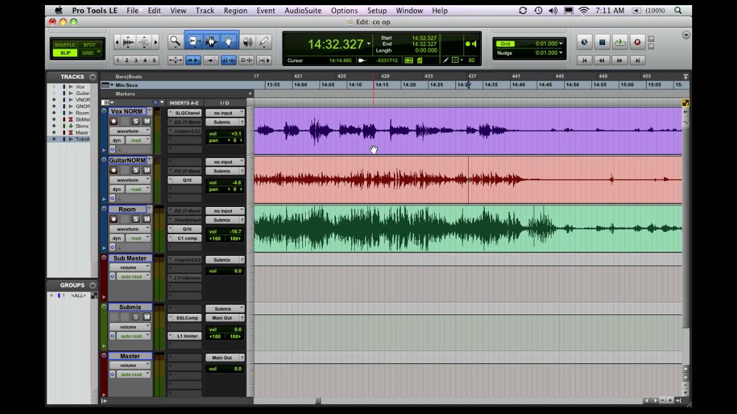Solo the Vox NORM track
The image size is (737, 414).
136,121
